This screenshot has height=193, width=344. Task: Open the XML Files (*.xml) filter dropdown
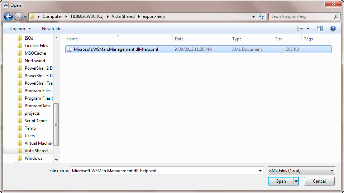point(301,170)
